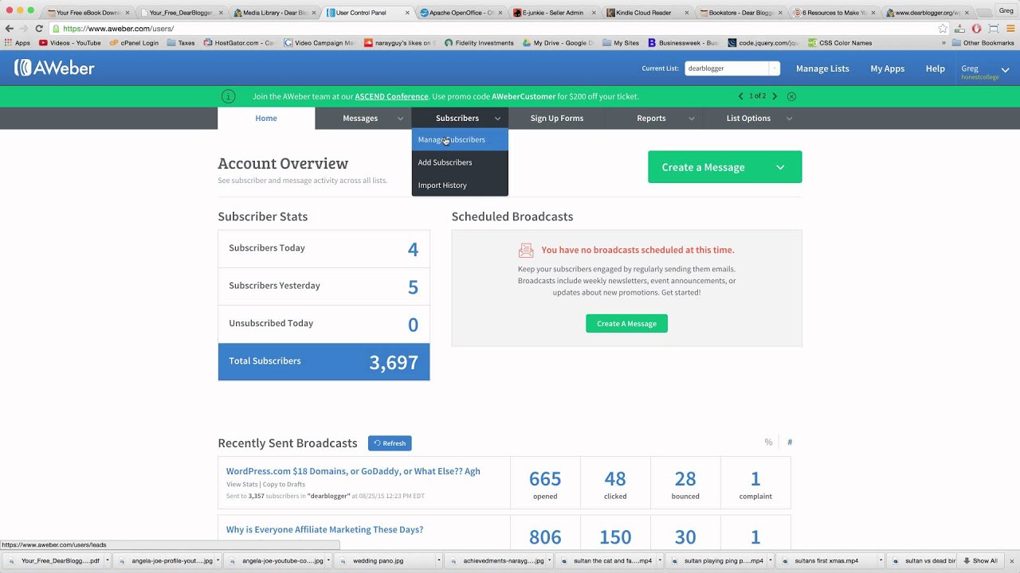Select Manage Subscribers menu item
Screen dimensions: 1020x573
click(x=460, y=140)
